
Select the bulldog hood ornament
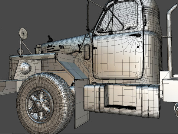tap(50, 38)
